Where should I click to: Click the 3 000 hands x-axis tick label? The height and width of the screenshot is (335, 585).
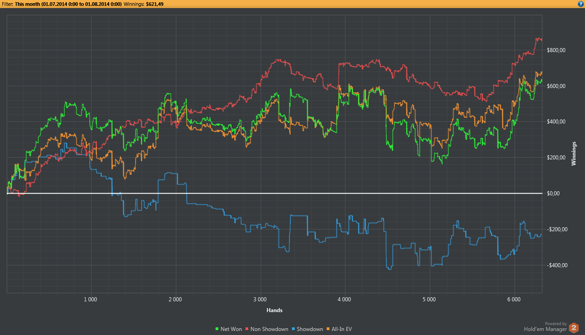click(x=260, y=299)
